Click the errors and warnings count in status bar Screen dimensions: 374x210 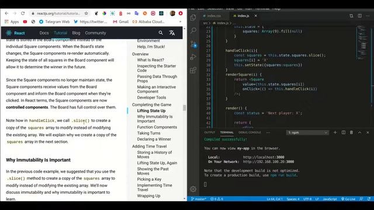pos(217,199)
